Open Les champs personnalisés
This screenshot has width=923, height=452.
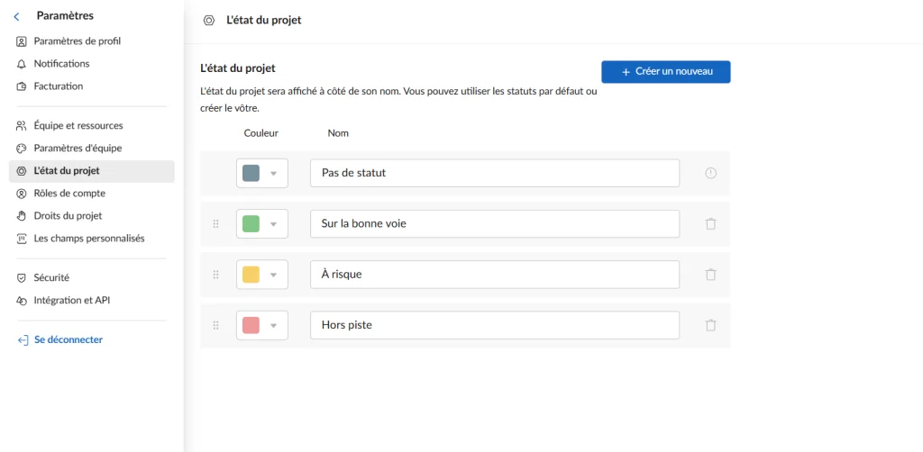(x=91, y=239)
